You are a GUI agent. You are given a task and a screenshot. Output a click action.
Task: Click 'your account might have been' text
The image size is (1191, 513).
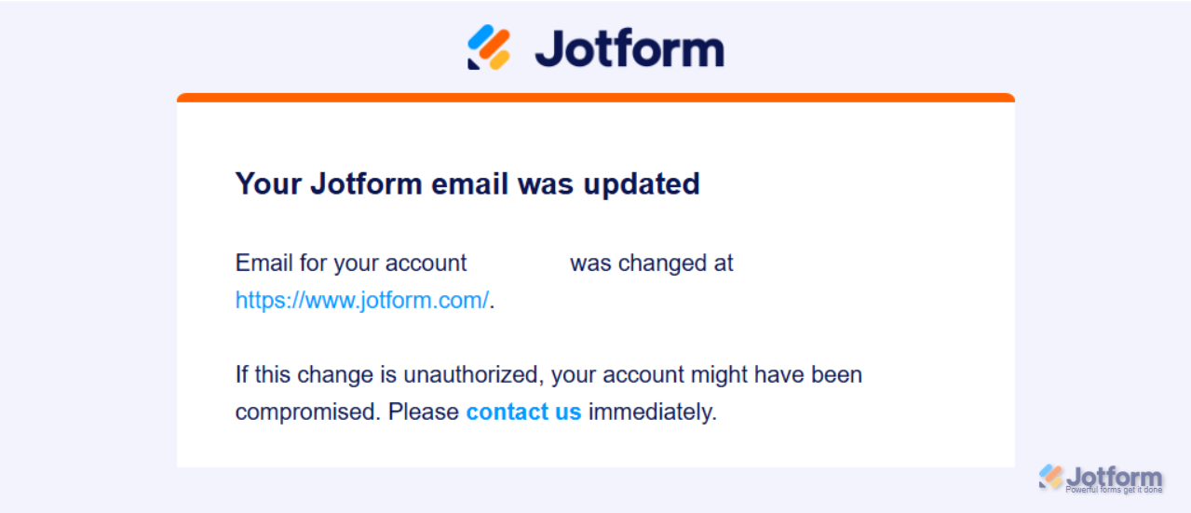point(707,375)
